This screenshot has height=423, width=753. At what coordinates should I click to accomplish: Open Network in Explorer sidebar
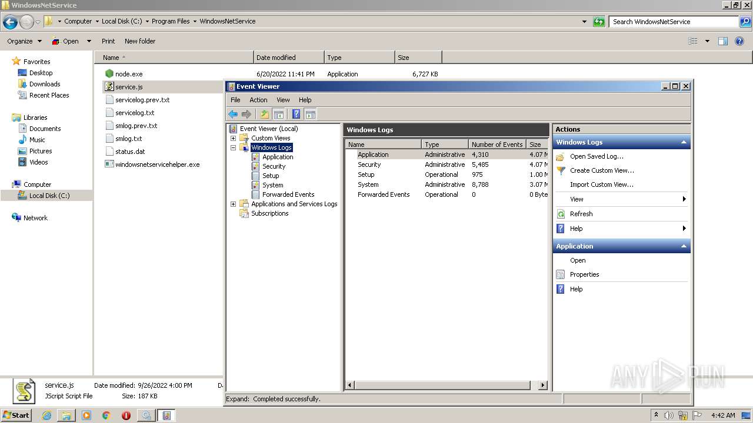pyautogui.click(x=35, y=218)
